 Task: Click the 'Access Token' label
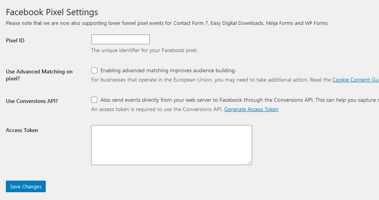click(22, 130)
